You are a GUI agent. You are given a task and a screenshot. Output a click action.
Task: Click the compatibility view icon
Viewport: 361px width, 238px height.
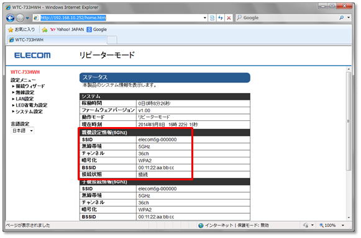(212, 18)
